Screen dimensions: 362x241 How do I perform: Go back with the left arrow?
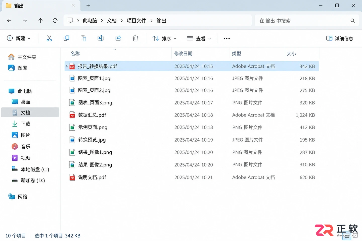[x=9, y=21]
